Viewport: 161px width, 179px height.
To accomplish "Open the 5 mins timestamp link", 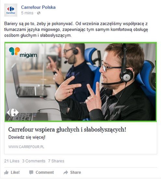I will tap(27, 13).
